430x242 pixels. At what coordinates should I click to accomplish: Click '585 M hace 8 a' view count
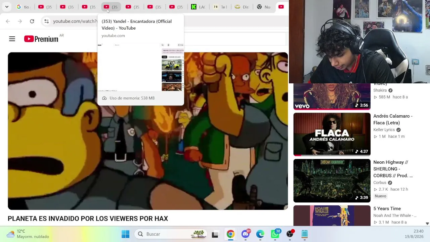click(x=391, y=97)
